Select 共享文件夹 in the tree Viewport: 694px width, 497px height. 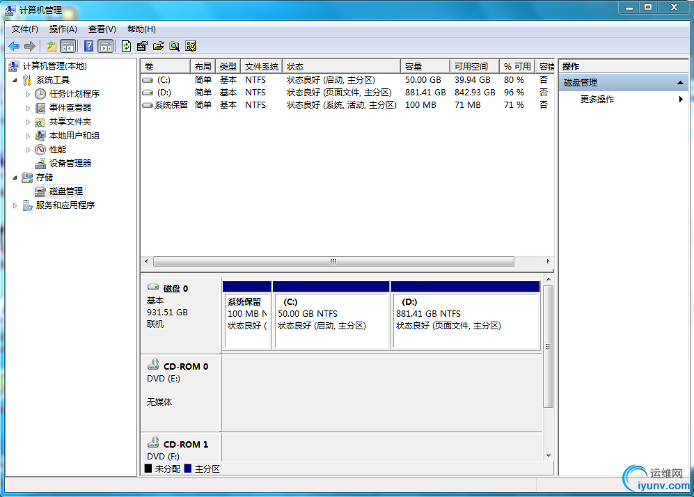pos(70,121)
